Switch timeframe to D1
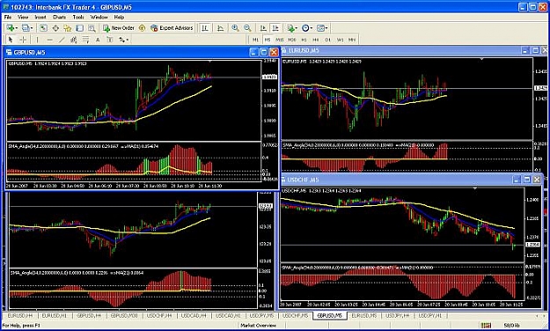This screenshot has height=331, width=550. tap(327, 40)
